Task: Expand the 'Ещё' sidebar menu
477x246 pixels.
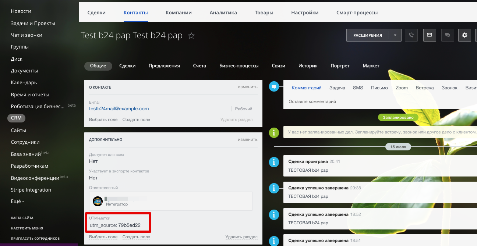Action: tap(17, 202)
